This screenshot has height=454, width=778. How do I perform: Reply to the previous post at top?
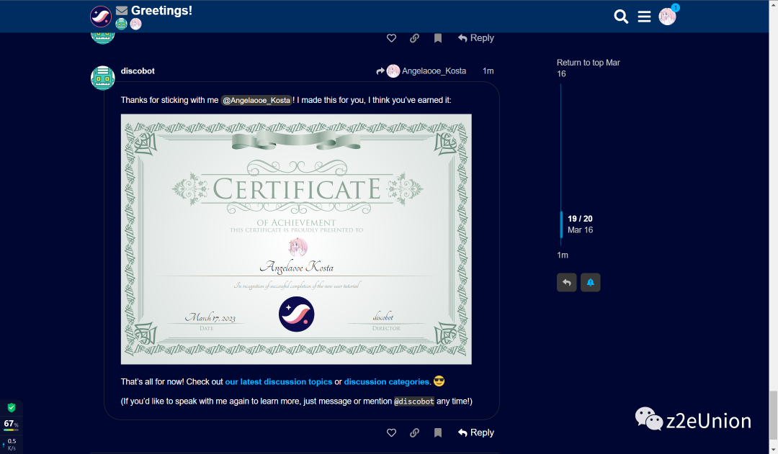tap(475, 38)
